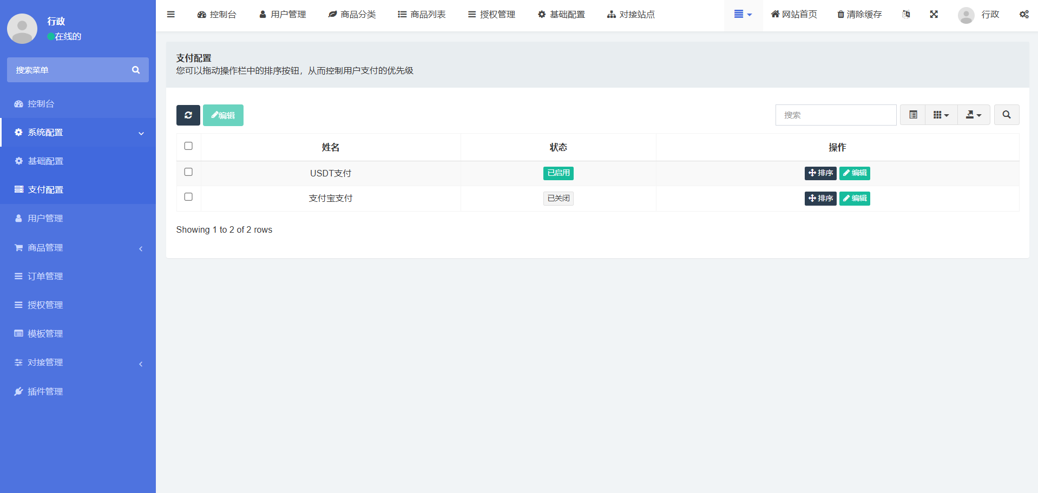Image resolution: width=1038 pixels, height=493 pixels.
Task: Open 对接站点 in the top navigation
Action: (631, 15)
